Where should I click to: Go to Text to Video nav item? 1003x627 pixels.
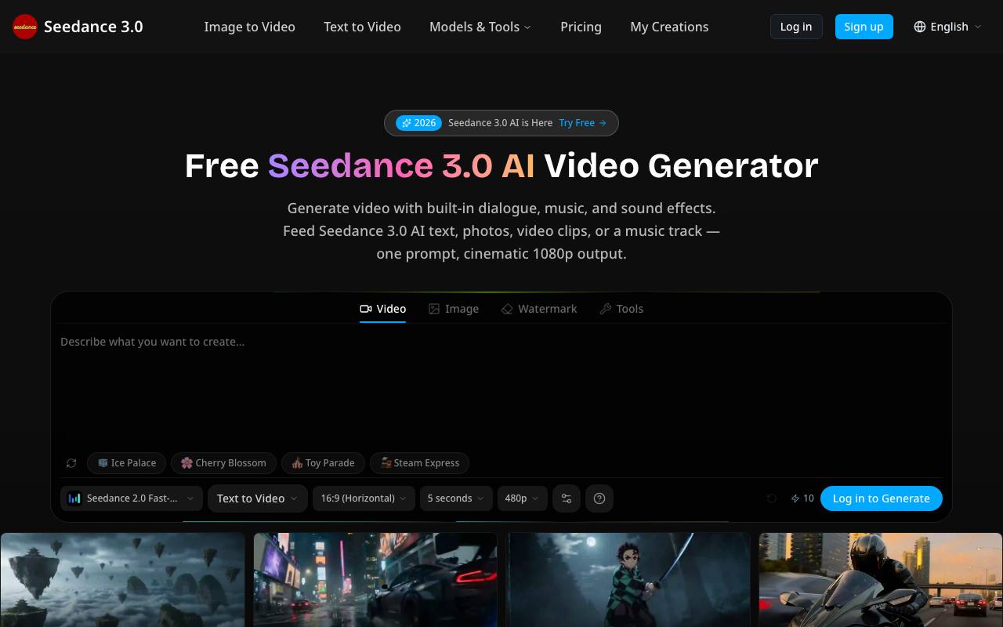(x=362, y=27)
